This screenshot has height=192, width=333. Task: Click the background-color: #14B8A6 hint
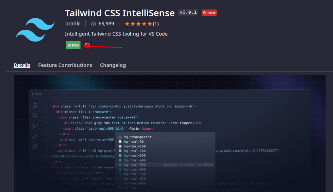click(x=188, y=165)
